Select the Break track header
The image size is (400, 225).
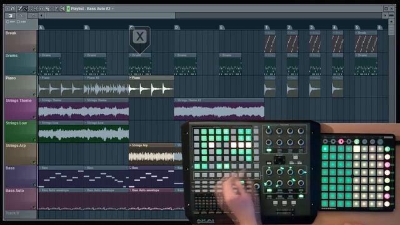(x=21, y=41)
